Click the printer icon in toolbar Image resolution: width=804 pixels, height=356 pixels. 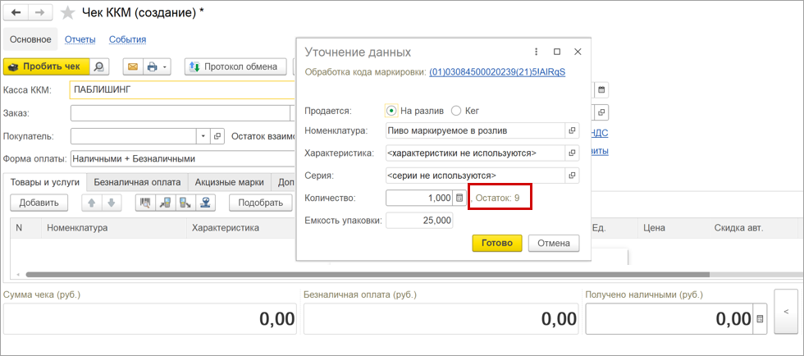pos(152,66)
